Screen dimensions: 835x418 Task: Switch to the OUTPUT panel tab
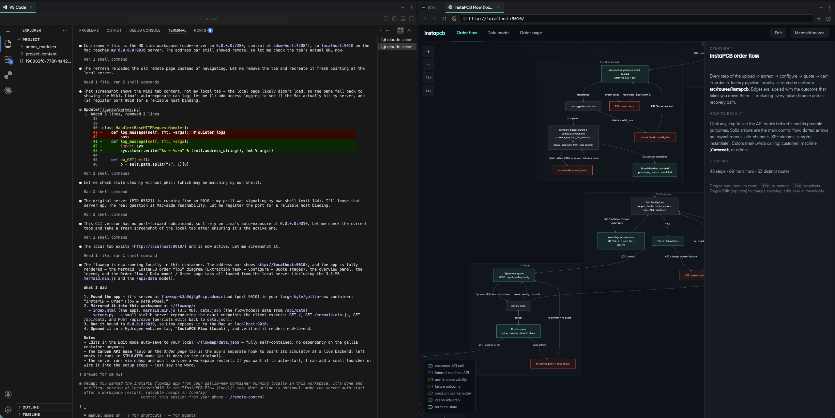pos(114,30)
